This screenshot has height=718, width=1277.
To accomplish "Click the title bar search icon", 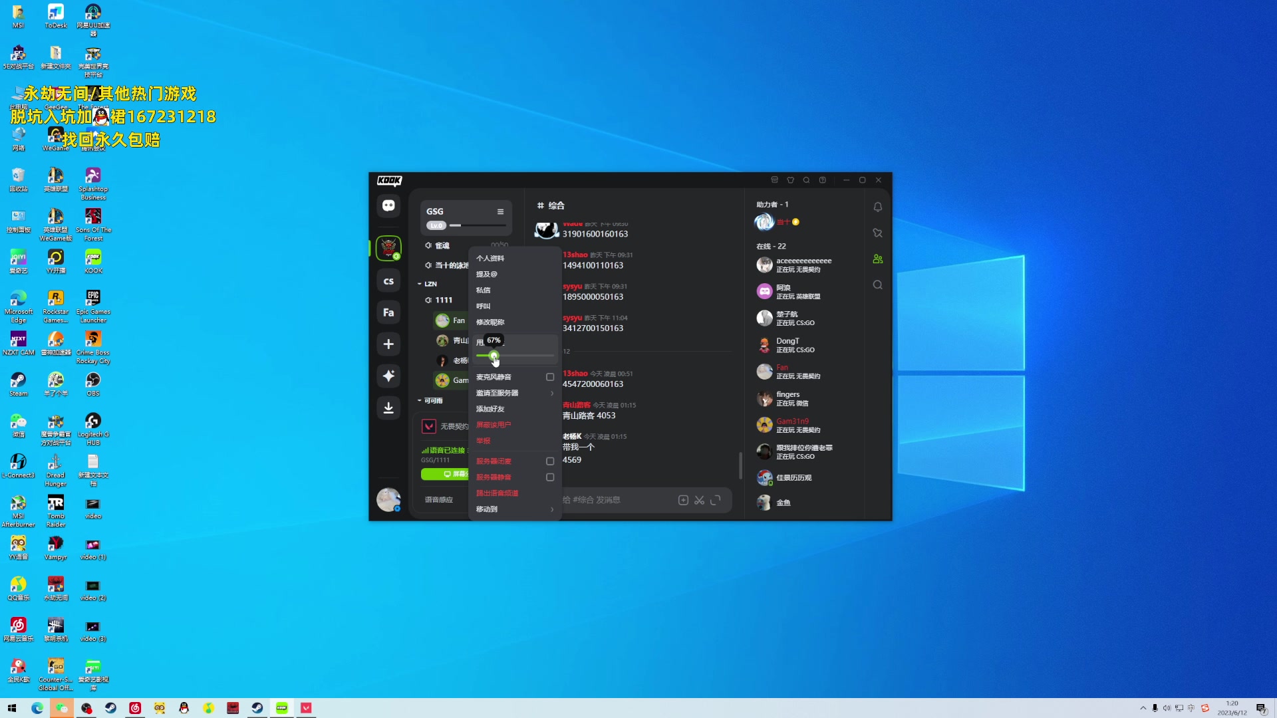I will [806, 180].
